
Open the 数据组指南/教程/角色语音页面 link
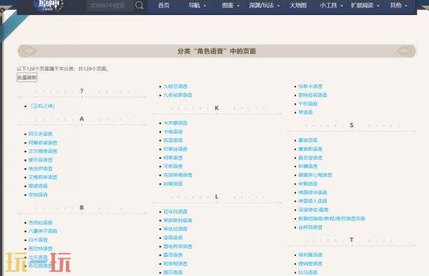coord(332,218)
